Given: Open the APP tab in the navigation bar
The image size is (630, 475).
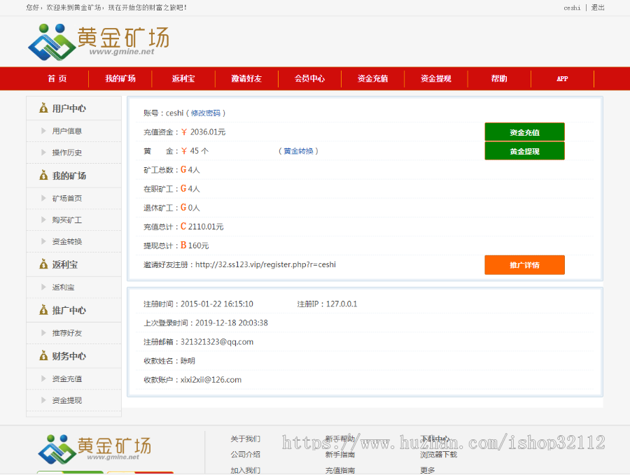Looking at the screenshot, I should point(561,79).
